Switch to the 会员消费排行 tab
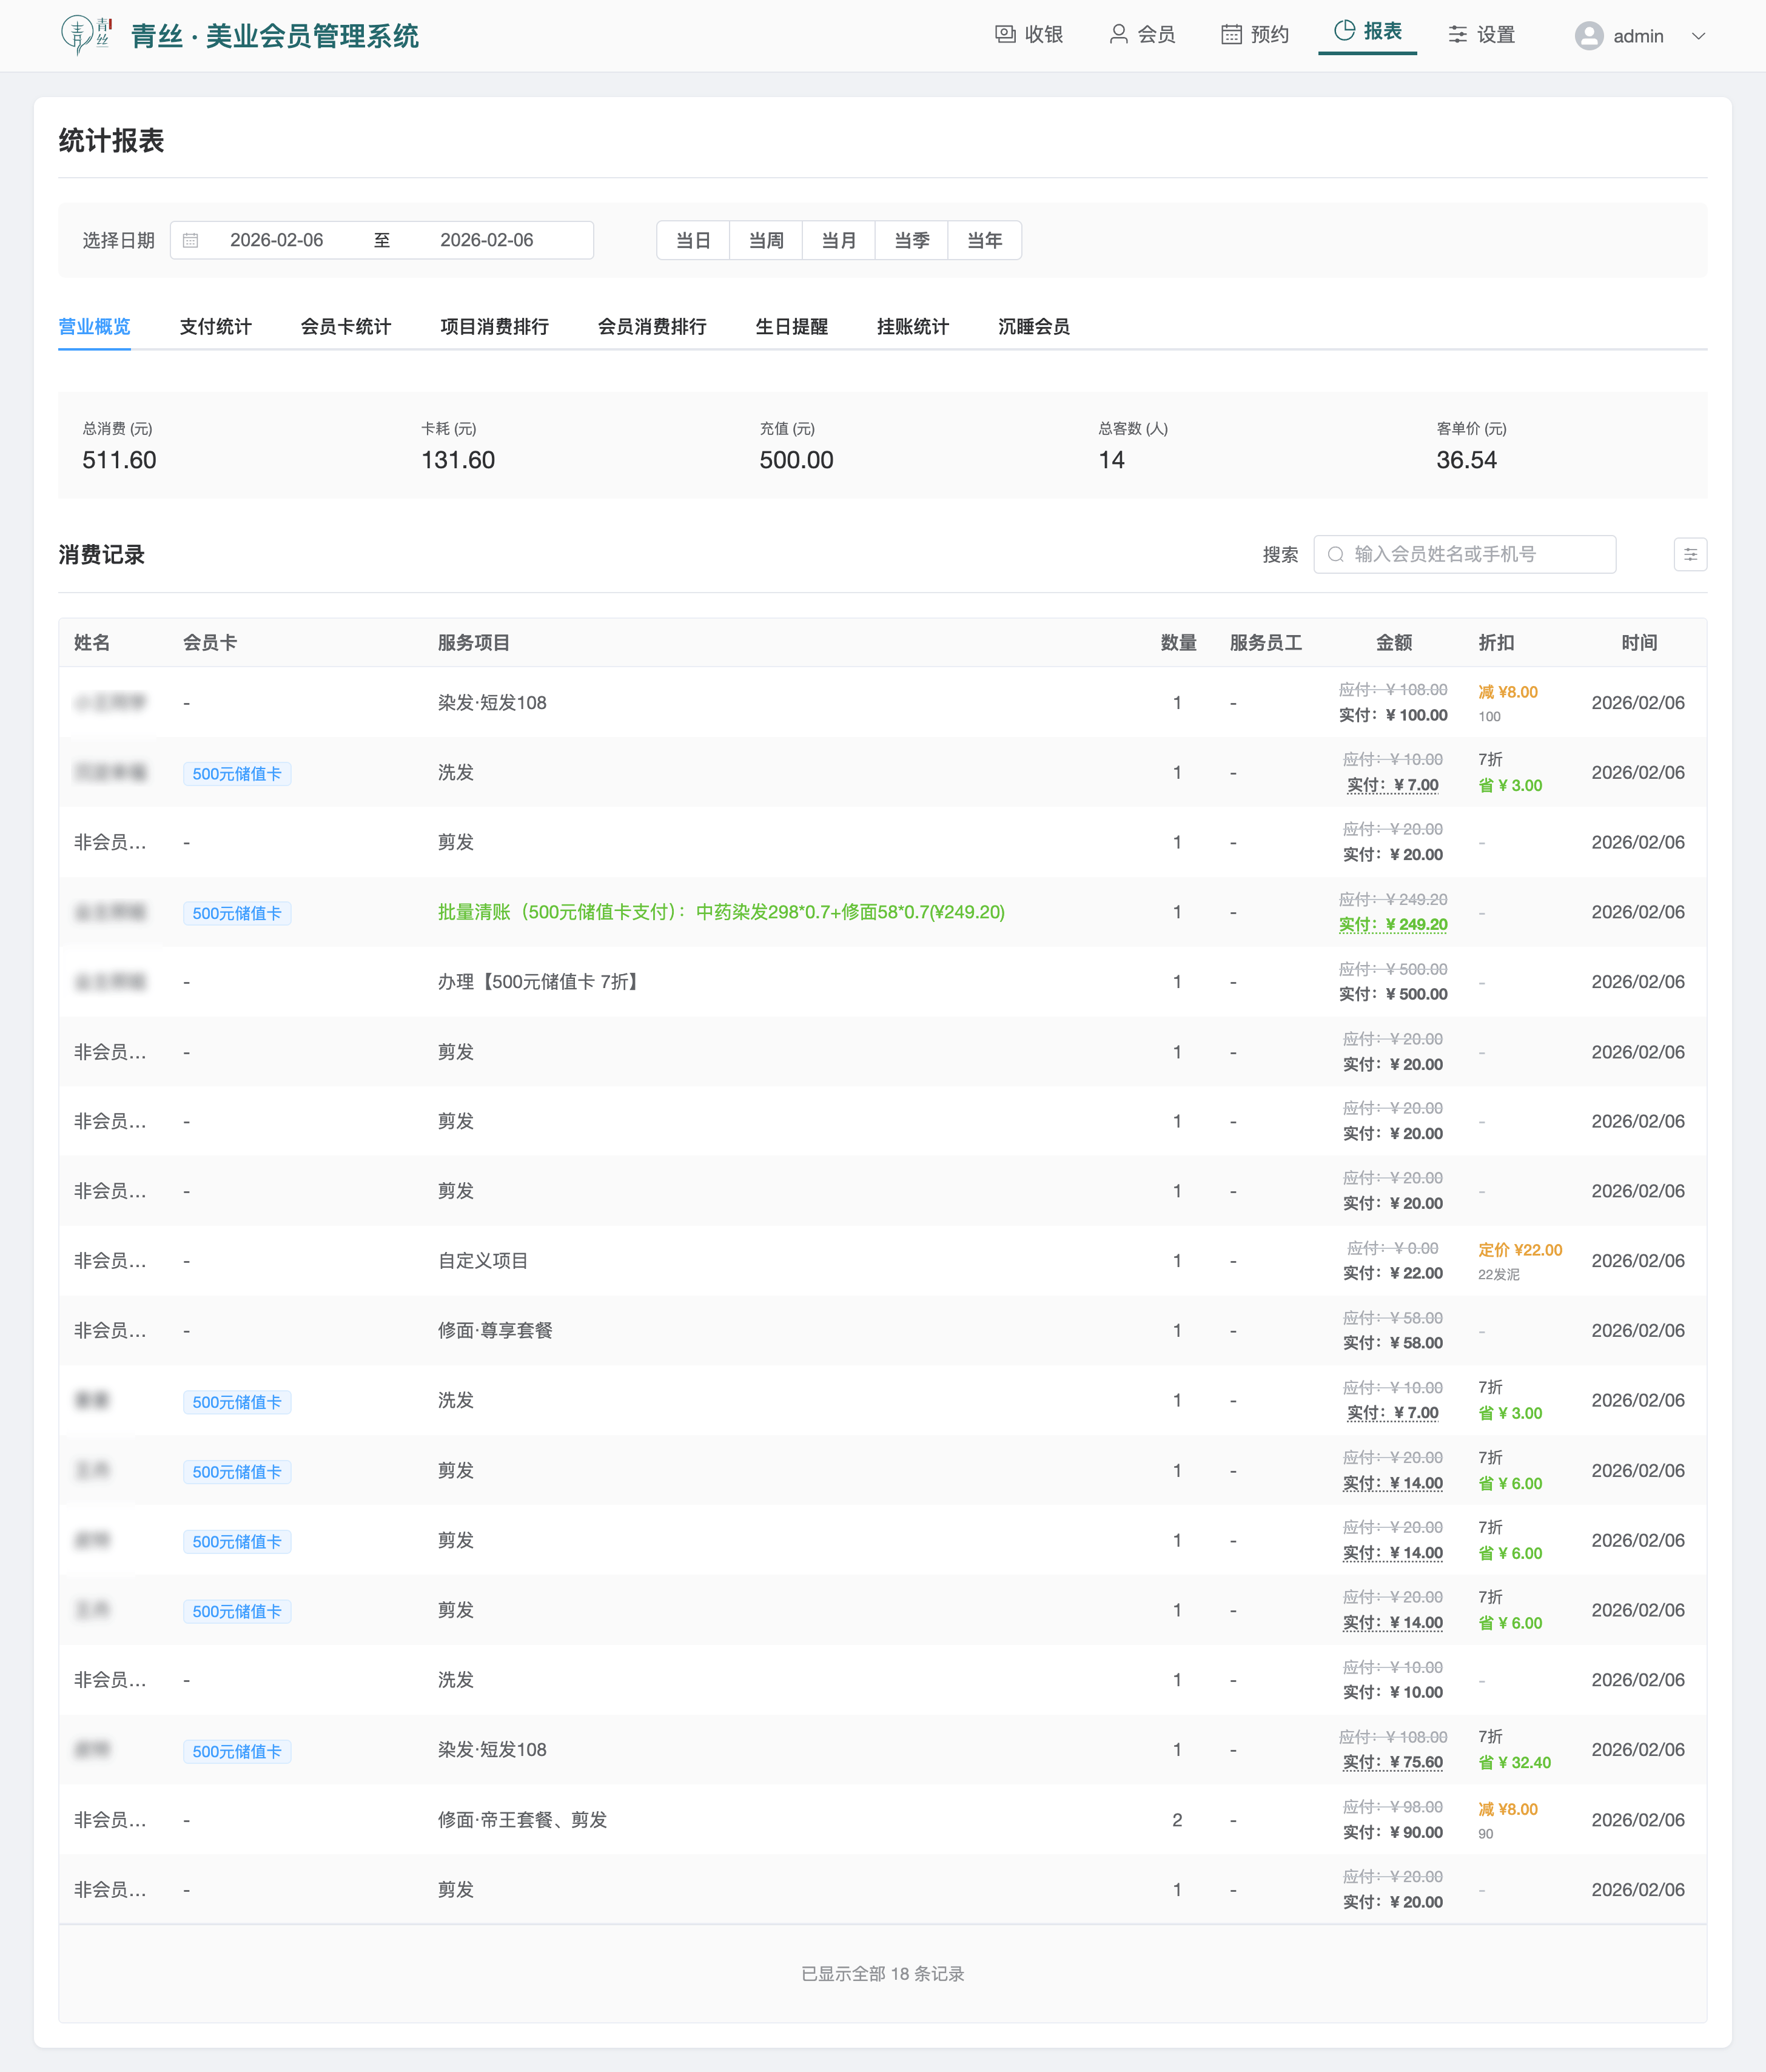The height and width of the screenshot is (2072, 1766). pos(652,327)
